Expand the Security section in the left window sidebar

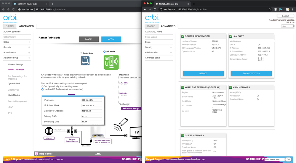click(29, 47)
